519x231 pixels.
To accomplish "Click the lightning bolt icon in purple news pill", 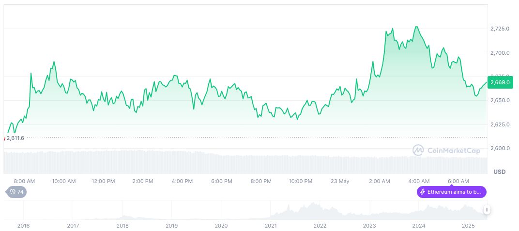I will click(423, 192).
